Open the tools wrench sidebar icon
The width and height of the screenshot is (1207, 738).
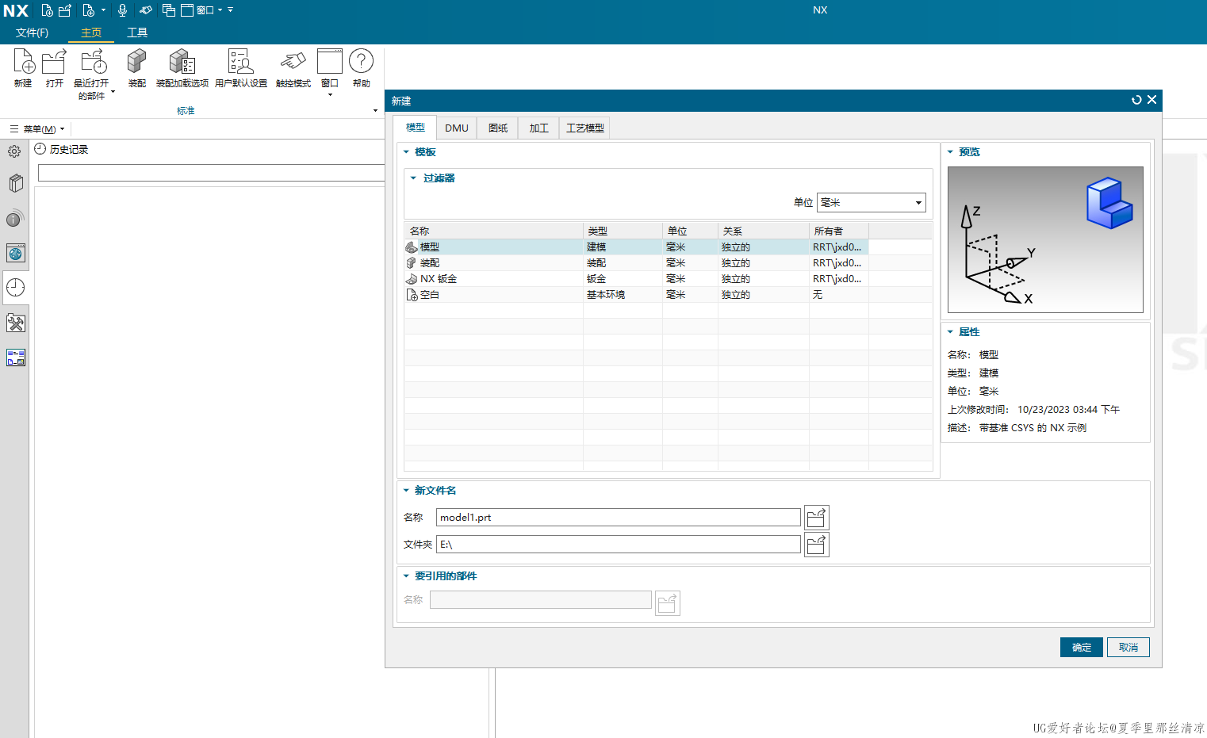(16, 323)
